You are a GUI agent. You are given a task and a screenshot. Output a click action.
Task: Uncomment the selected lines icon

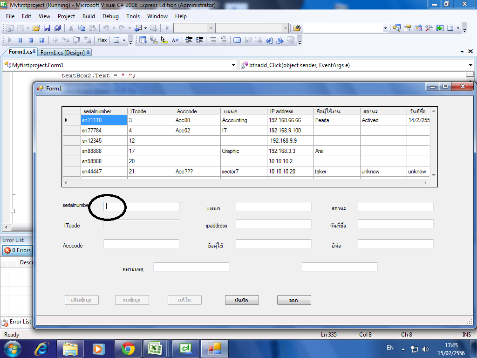click(x=224, y=40)
